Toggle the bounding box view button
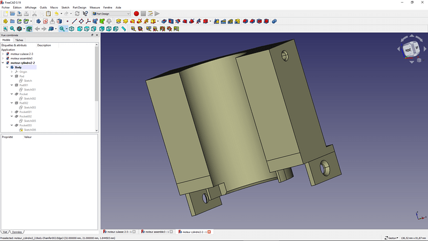428x241 pixels. [29, 29]
